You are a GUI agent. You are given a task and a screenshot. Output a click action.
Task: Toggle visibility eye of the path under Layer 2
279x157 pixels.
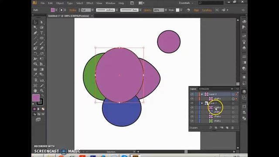192,99
